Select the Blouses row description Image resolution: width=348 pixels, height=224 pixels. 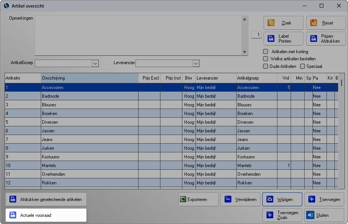[49, 105]
